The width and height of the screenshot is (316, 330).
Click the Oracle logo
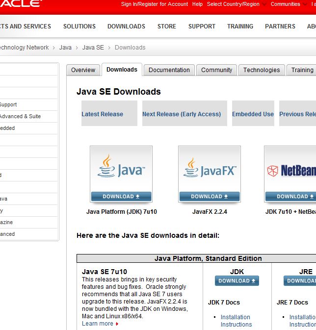21,3
